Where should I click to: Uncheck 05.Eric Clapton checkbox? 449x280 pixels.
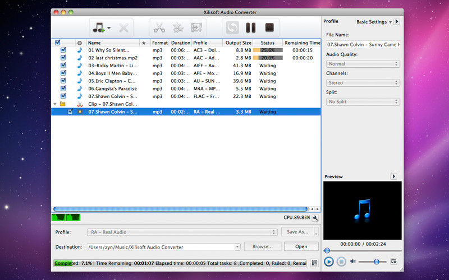(x=63, y=81)
